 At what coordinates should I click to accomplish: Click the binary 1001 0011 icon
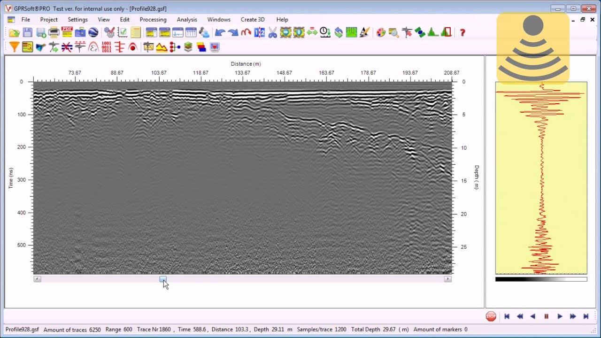tap(107, 47)
